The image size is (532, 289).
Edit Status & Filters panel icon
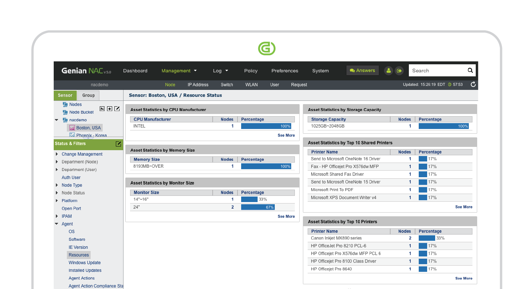[x=118, y=144]
